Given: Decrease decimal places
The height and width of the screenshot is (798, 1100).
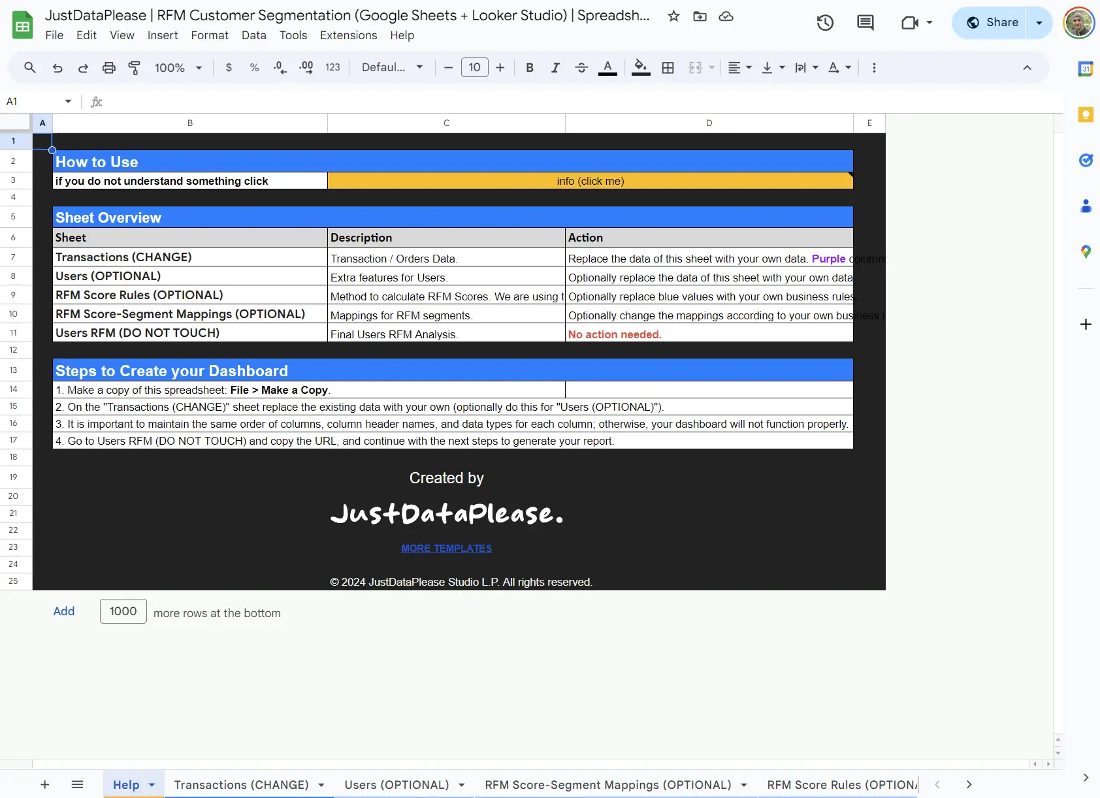Looking at the screenshot, I should point(280,67).
